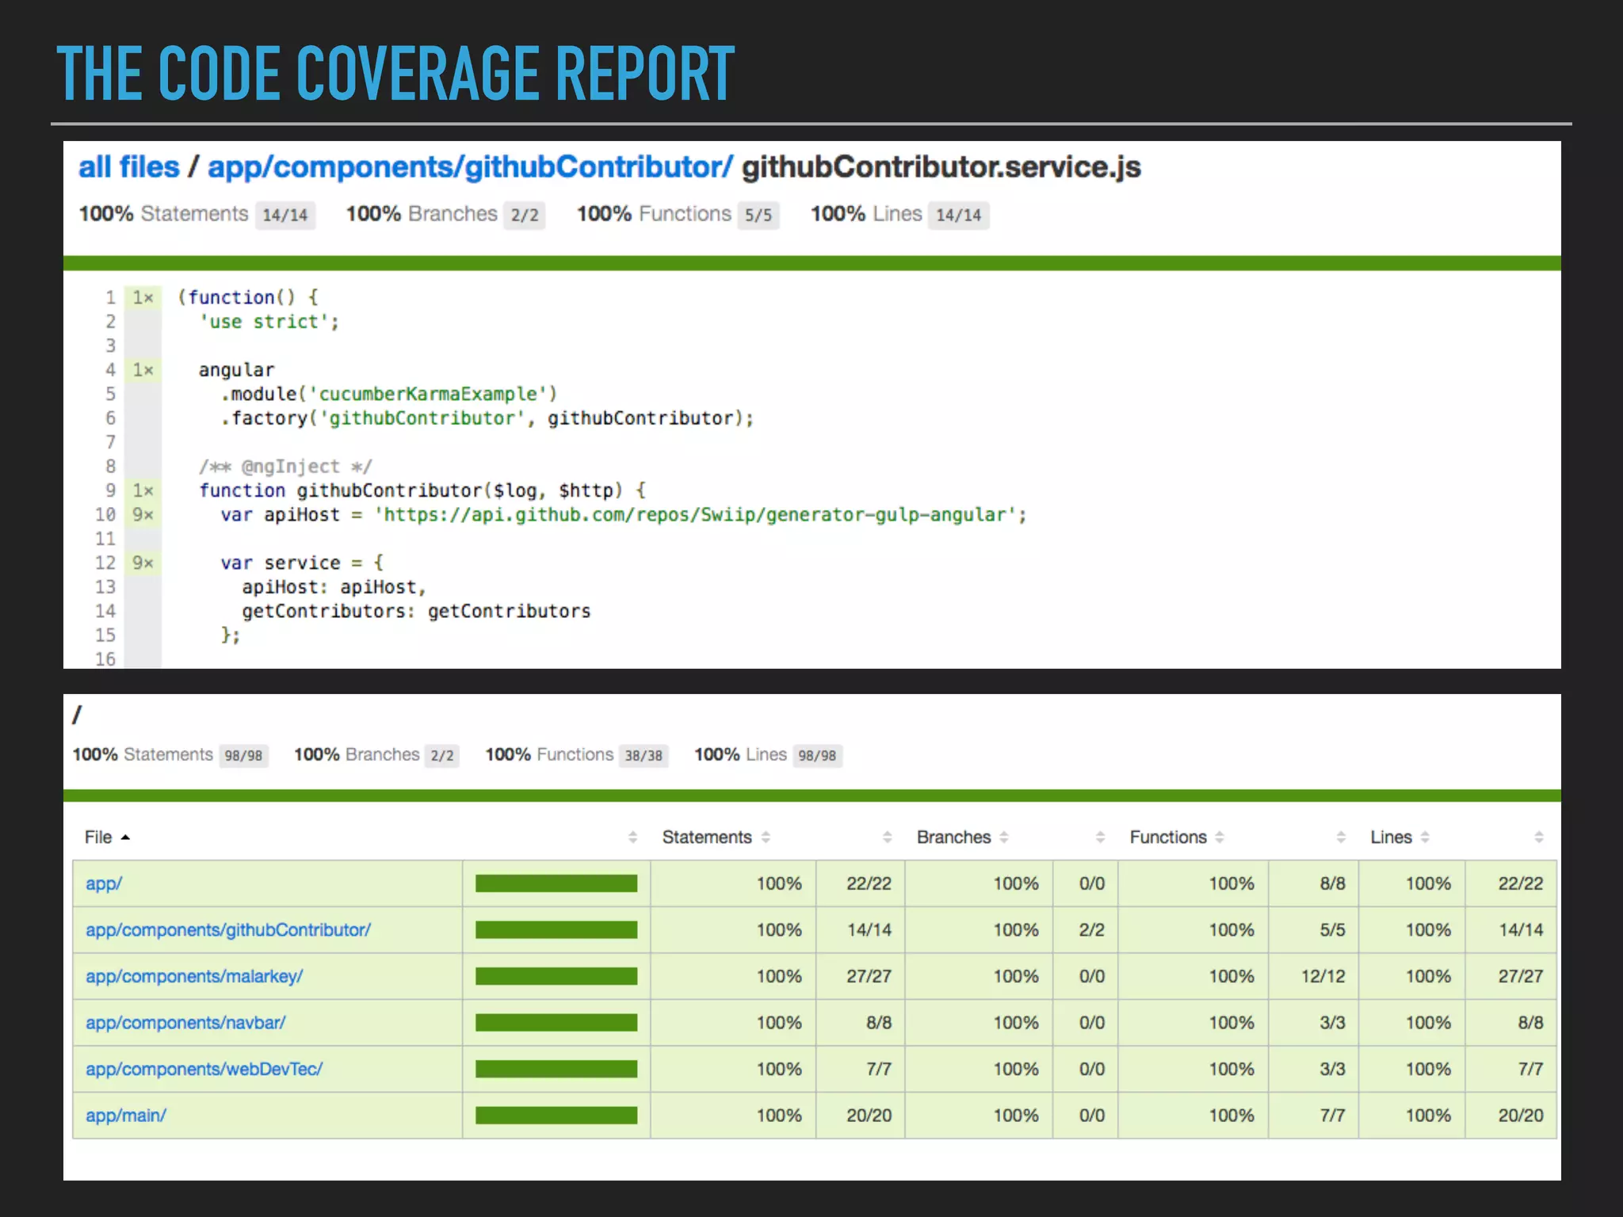Open app/components/navbar/ coverage link

click(185, 1023)
